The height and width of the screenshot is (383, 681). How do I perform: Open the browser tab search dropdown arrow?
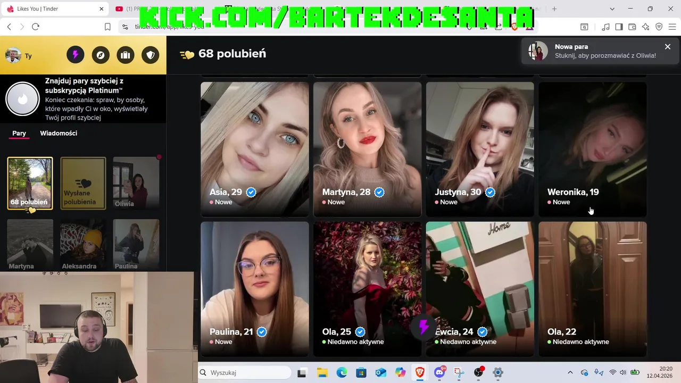tap(612, 9)
